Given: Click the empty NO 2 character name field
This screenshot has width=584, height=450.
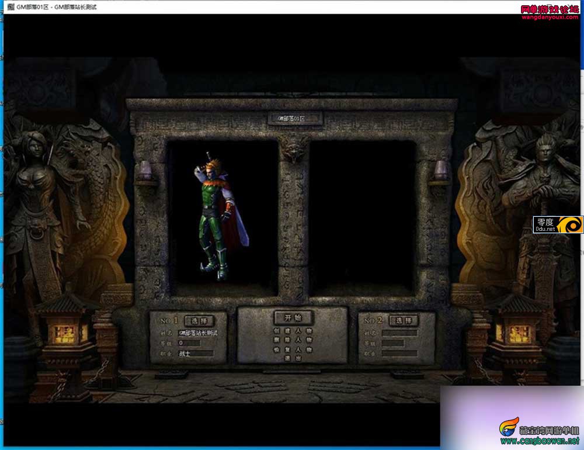Looking at the screenshot, I should click(399, 333).
